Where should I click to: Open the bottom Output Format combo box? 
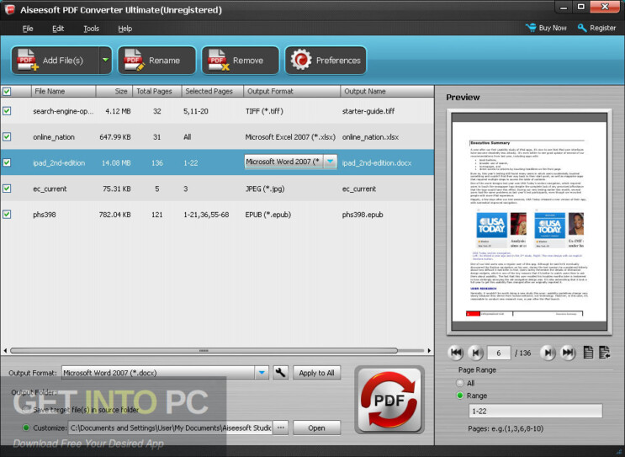coord(165,373)
